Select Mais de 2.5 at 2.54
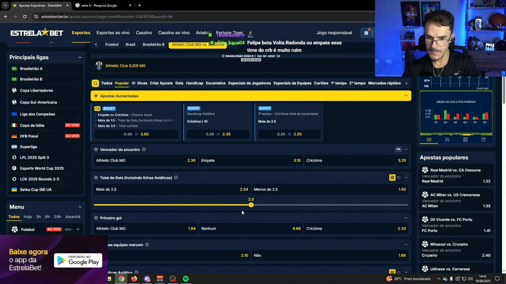506x284 pixels. point(172,189)
